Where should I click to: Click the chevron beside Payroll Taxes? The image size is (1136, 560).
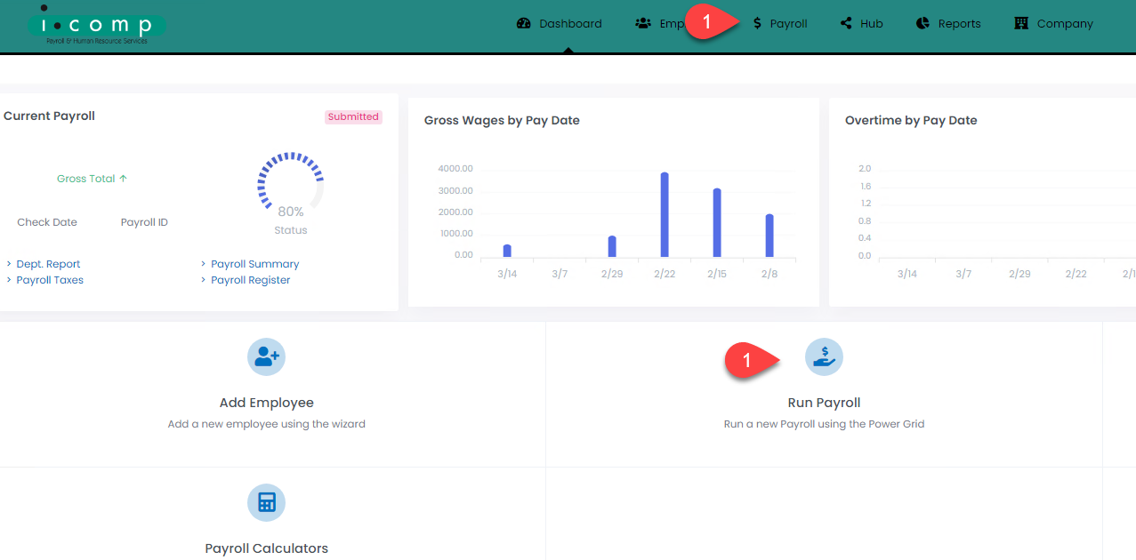(x=9, y=280)
